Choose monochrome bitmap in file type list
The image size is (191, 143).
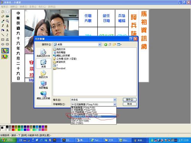pos(94,108)
